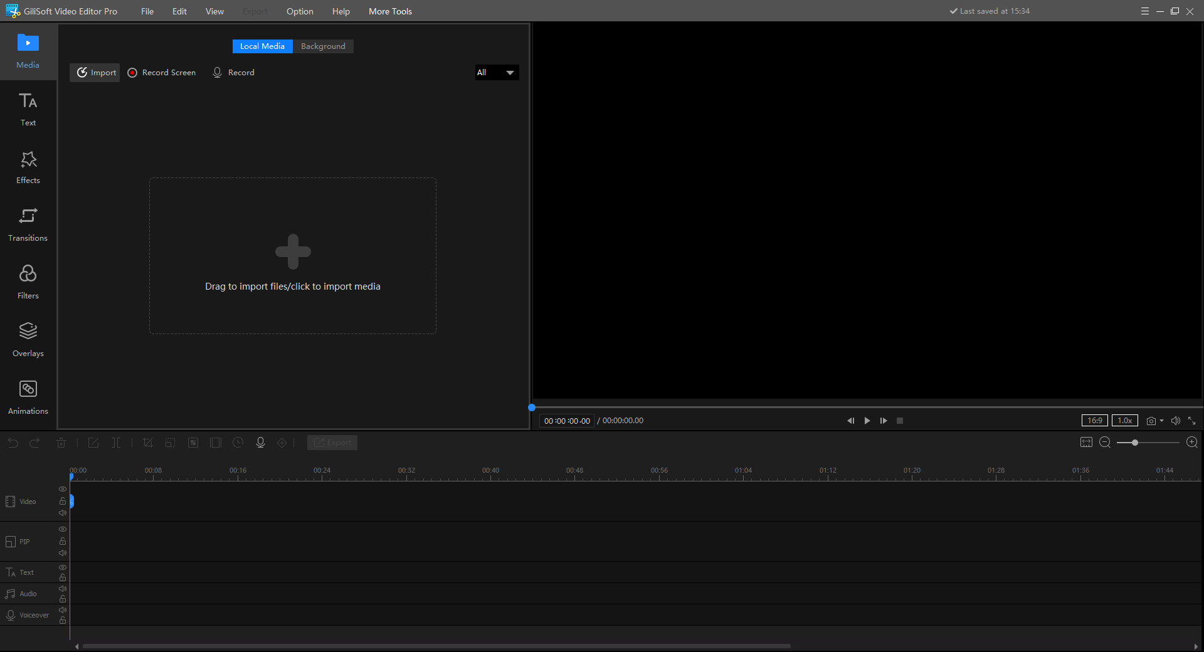The width and height of the screenshot is (1204, 652).
Task: Mute the Audio track
Action: click(x=63, y=589)
